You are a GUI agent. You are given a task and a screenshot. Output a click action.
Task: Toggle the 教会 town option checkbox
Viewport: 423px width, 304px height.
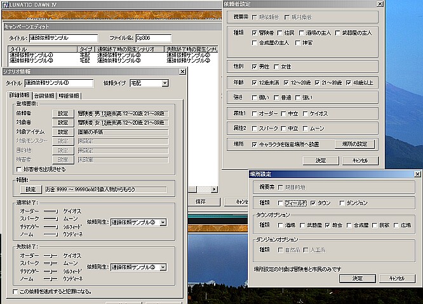pos(328,225)
